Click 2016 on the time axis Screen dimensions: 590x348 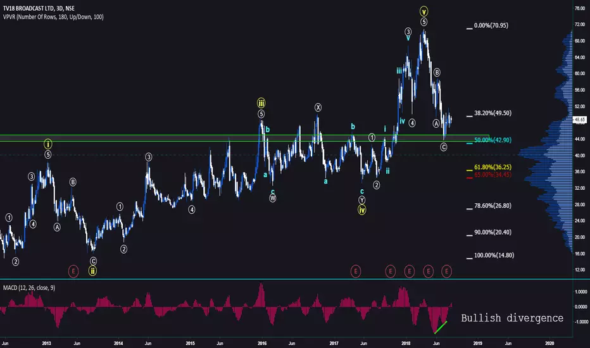262,343
